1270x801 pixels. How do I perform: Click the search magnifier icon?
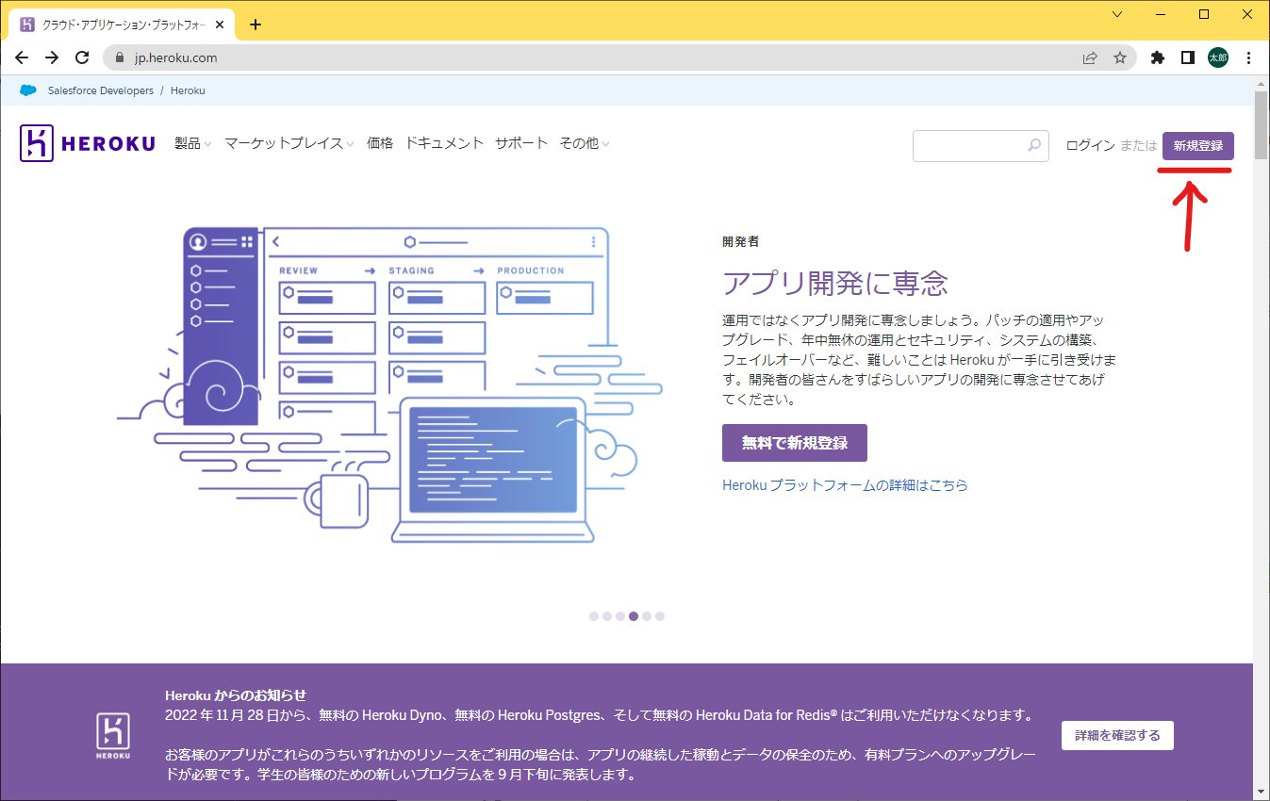click(1034, 145)
